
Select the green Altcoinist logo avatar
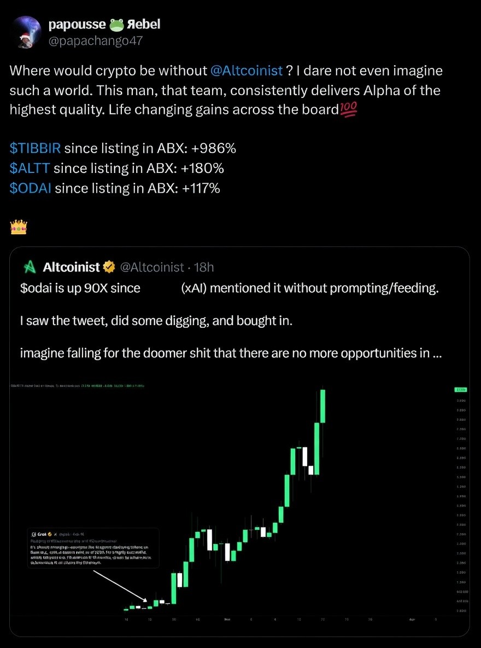tap(30, 267)
